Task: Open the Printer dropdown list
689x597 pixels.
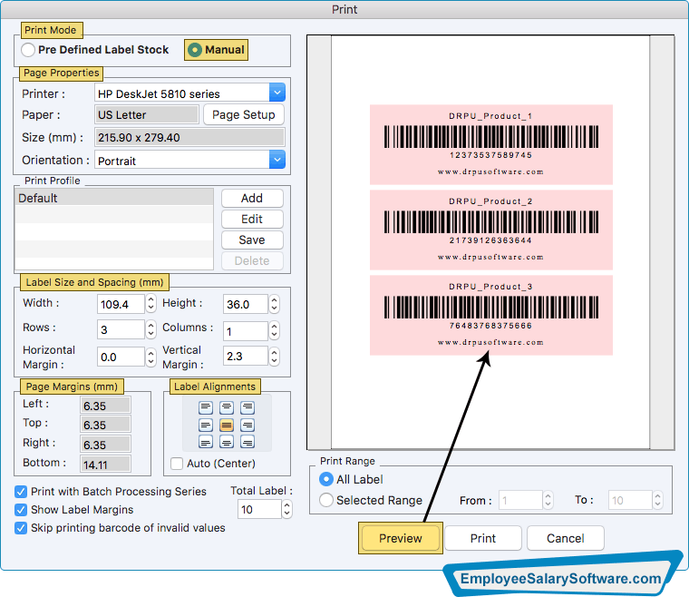Action: click(277, 93)
